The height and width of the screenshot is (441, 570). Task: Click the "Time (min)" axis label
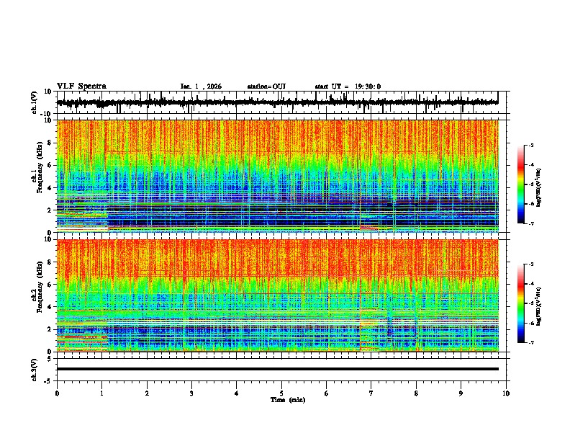[x=288, y=400]
